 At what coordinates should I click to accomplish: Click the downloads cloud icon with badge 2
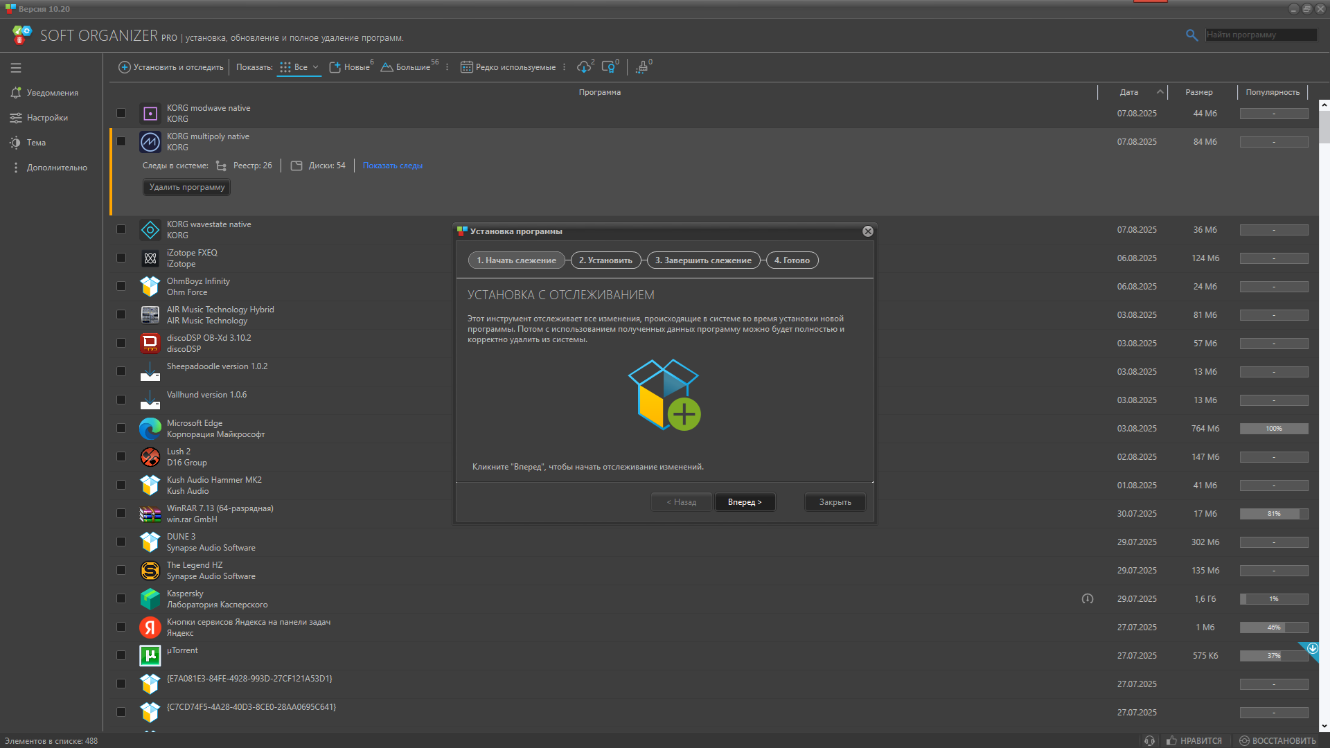click(584, 67)
